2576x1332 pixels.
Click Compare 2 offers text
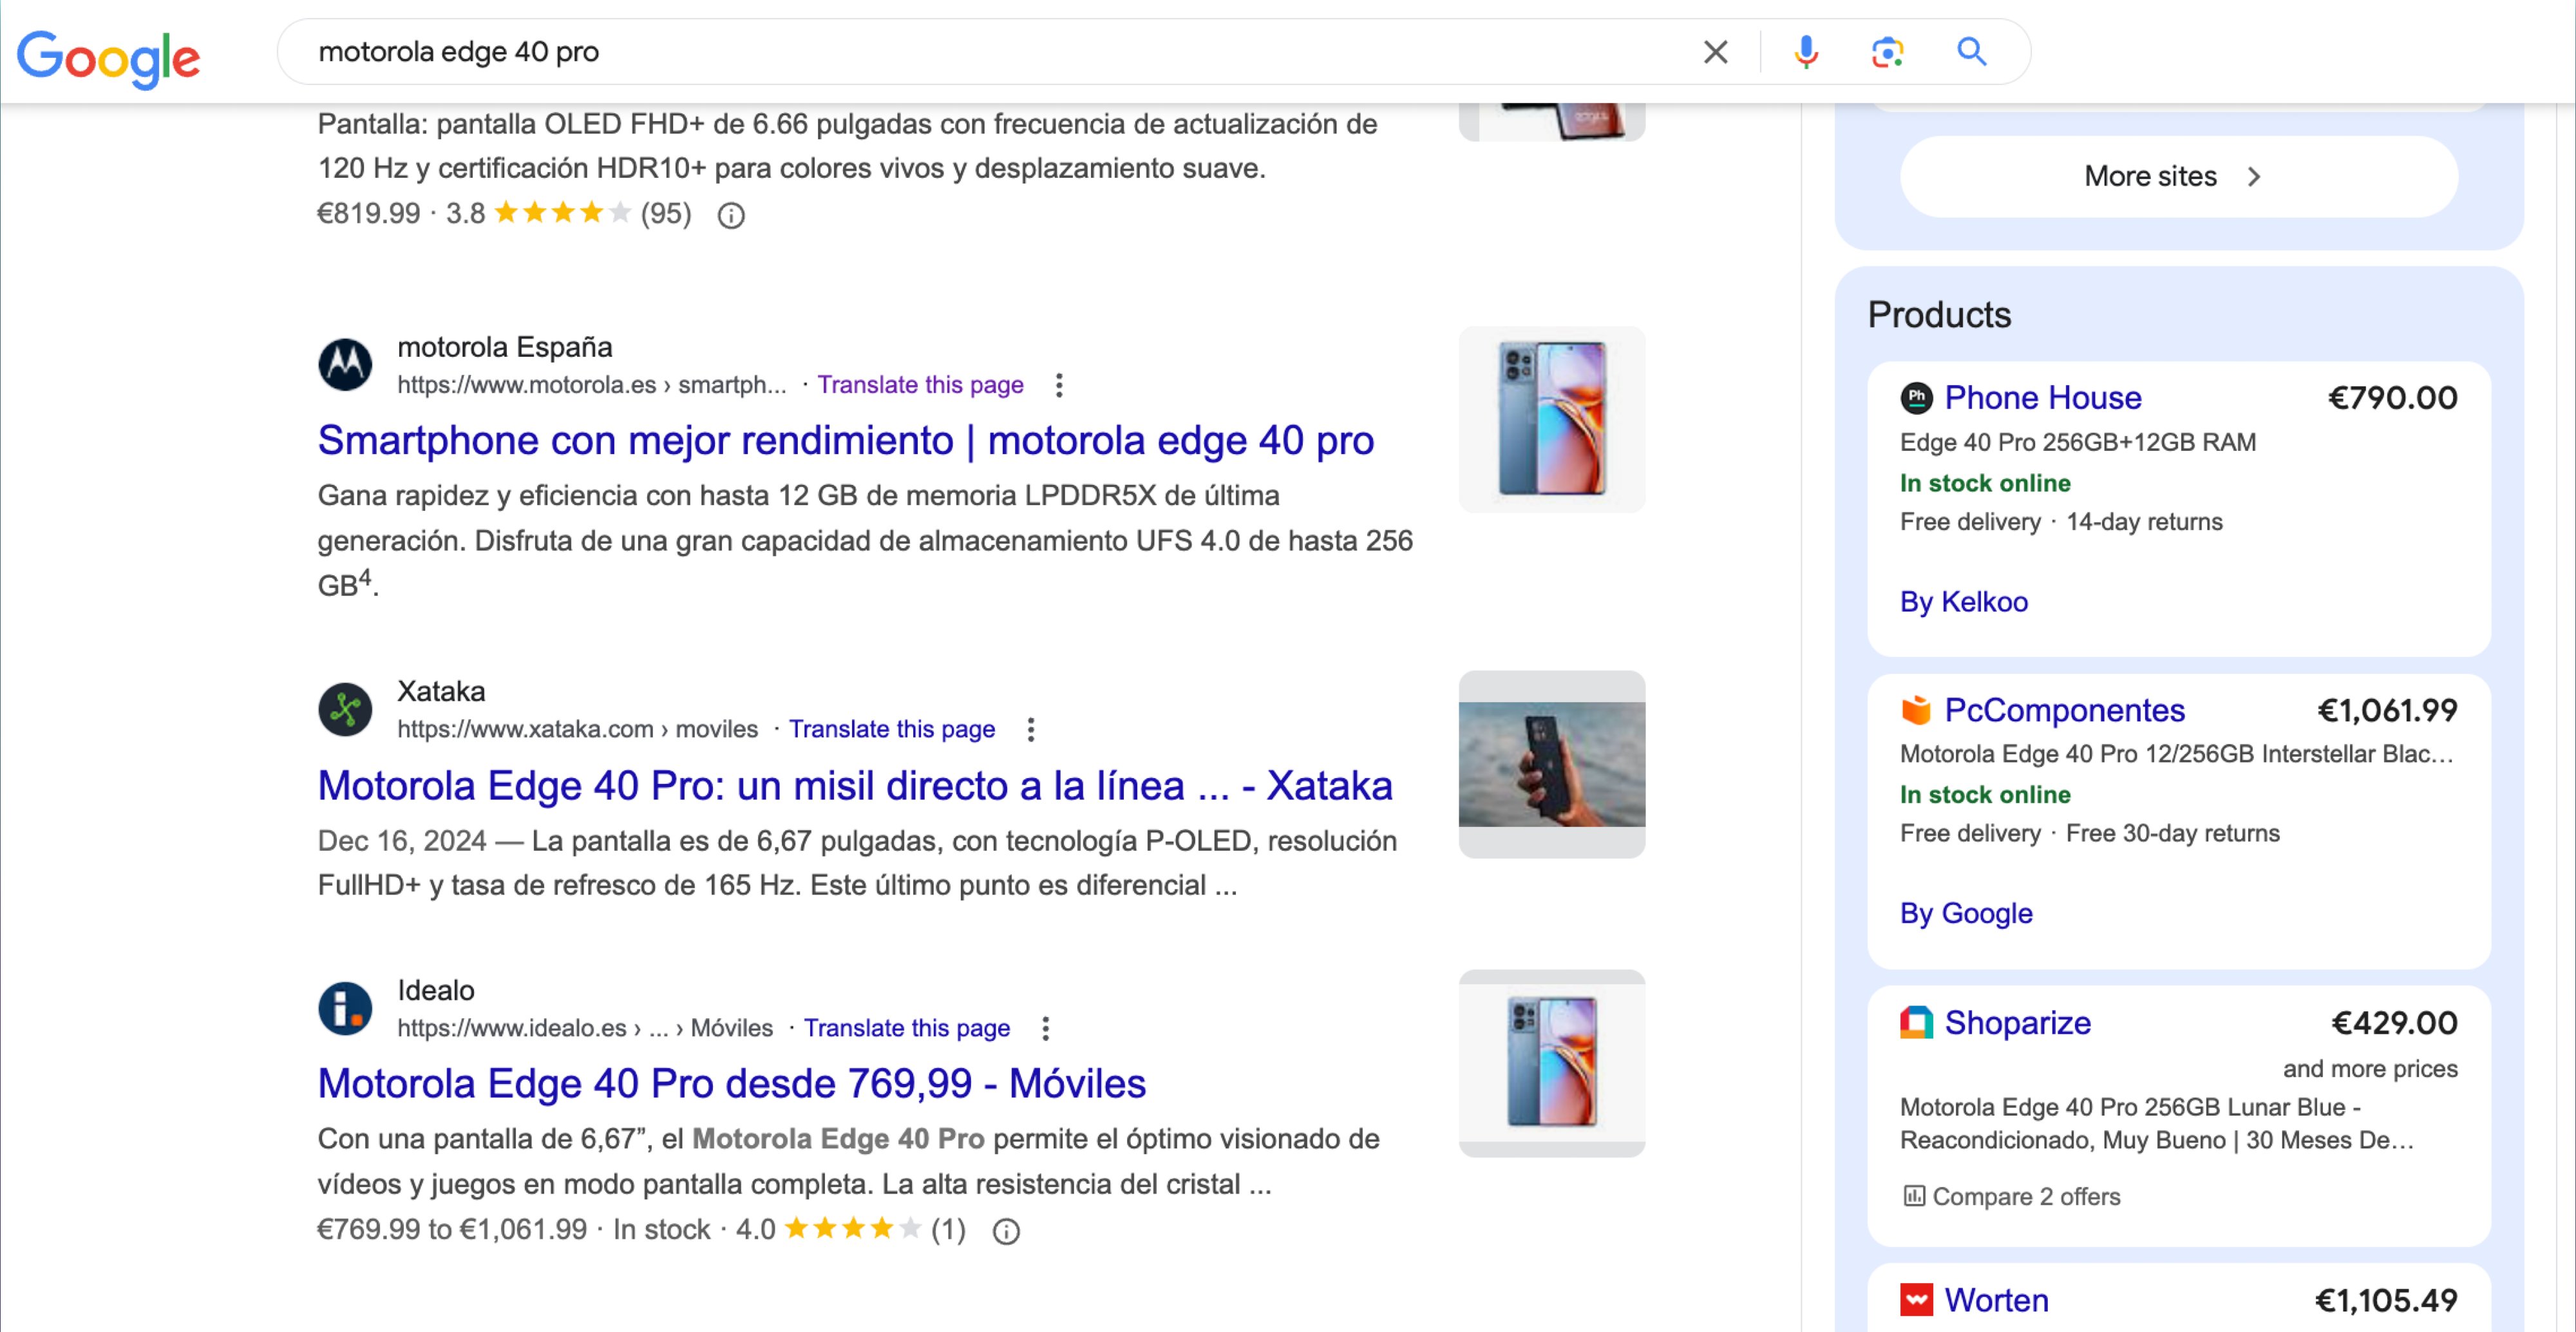tap(2026, 1196)
